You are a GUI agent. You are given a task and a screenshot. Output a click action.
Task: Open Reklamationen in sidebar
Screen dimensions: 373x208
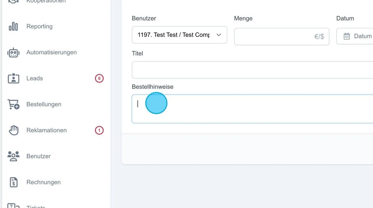pos(47,130)
